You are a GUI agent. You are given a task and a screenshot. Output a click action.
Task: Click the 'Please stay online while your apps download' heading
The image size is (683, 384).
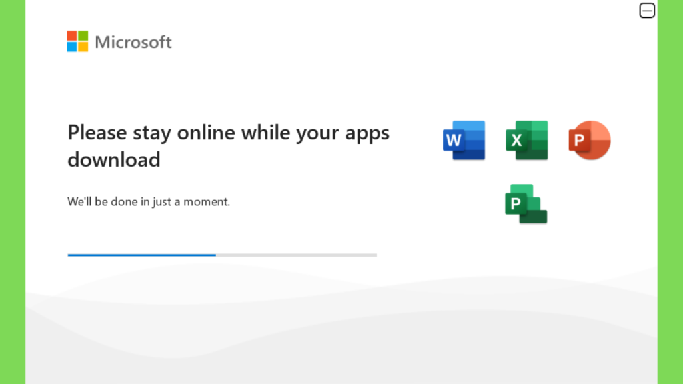(228, 146)
